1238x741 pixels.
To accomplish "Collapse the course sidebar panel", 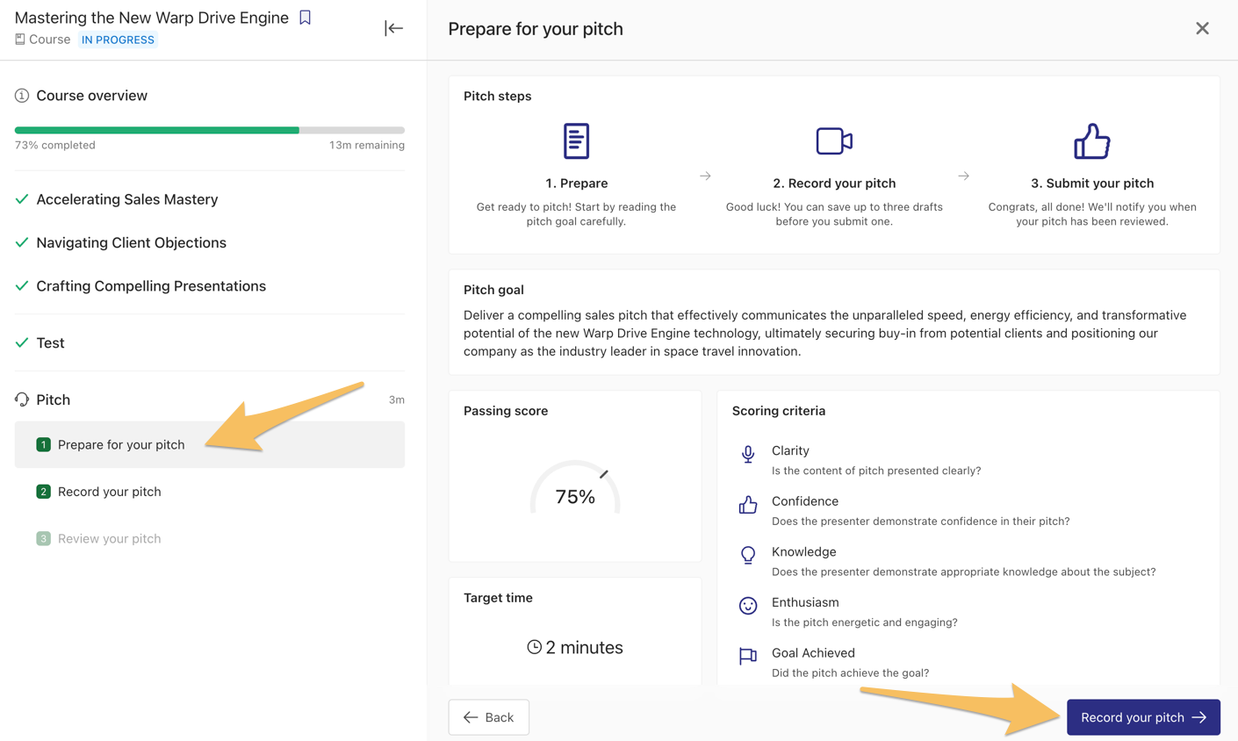I will point(393,28).
